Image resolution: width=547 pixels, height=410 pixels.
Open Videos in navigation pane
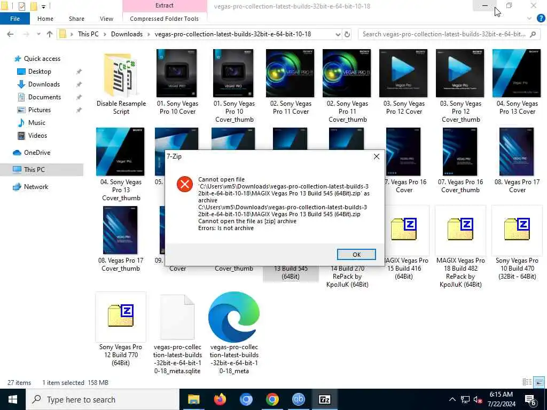[37, 136]
